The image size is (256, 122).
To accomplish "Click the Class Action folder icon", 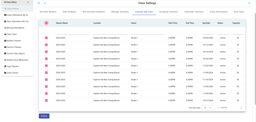I will [x=5, y=73].
